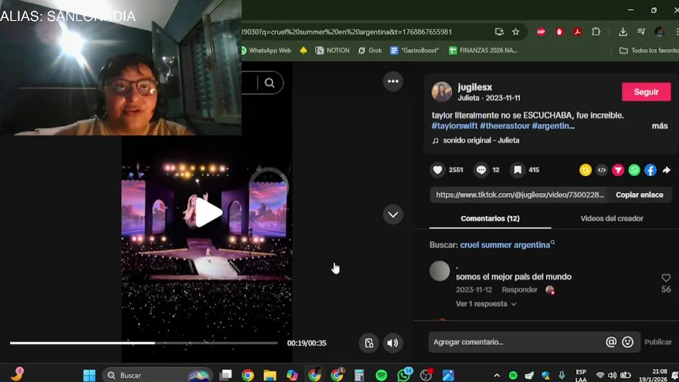Switch to the Videos del creador tab
Screen dimensions: 679x382
612,219
